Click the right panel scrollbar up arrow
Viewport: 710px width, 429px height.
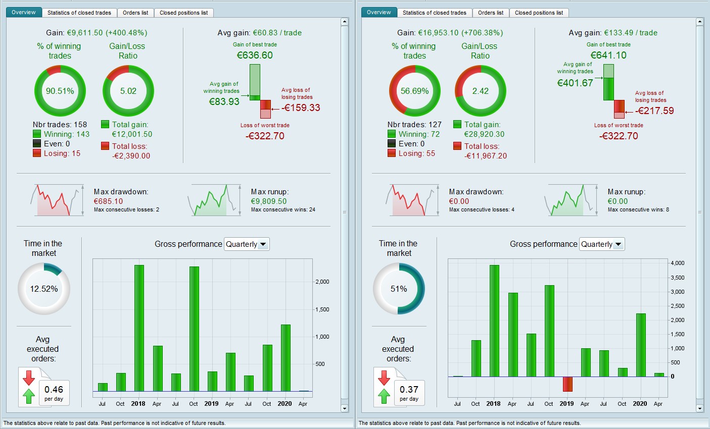coord(700,22)
